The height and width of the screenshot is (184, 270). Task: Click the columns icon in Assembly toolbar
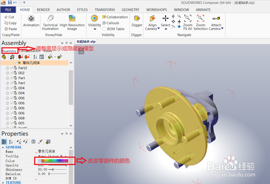tap(42, 57)
